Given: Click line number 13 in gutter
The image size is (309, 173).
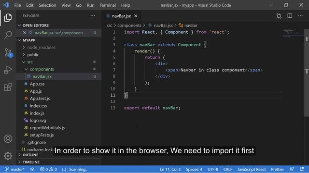Looking at the screenshot, I should click(113, 108).
